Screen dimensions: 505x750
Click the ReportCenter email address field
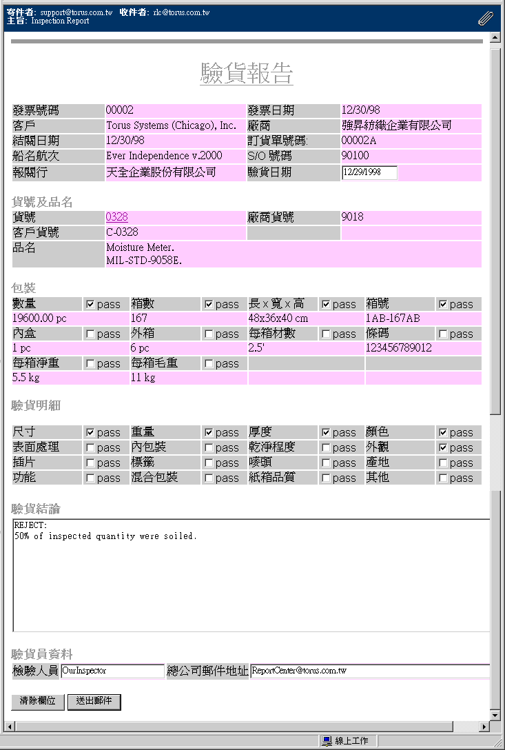(371, 671)
